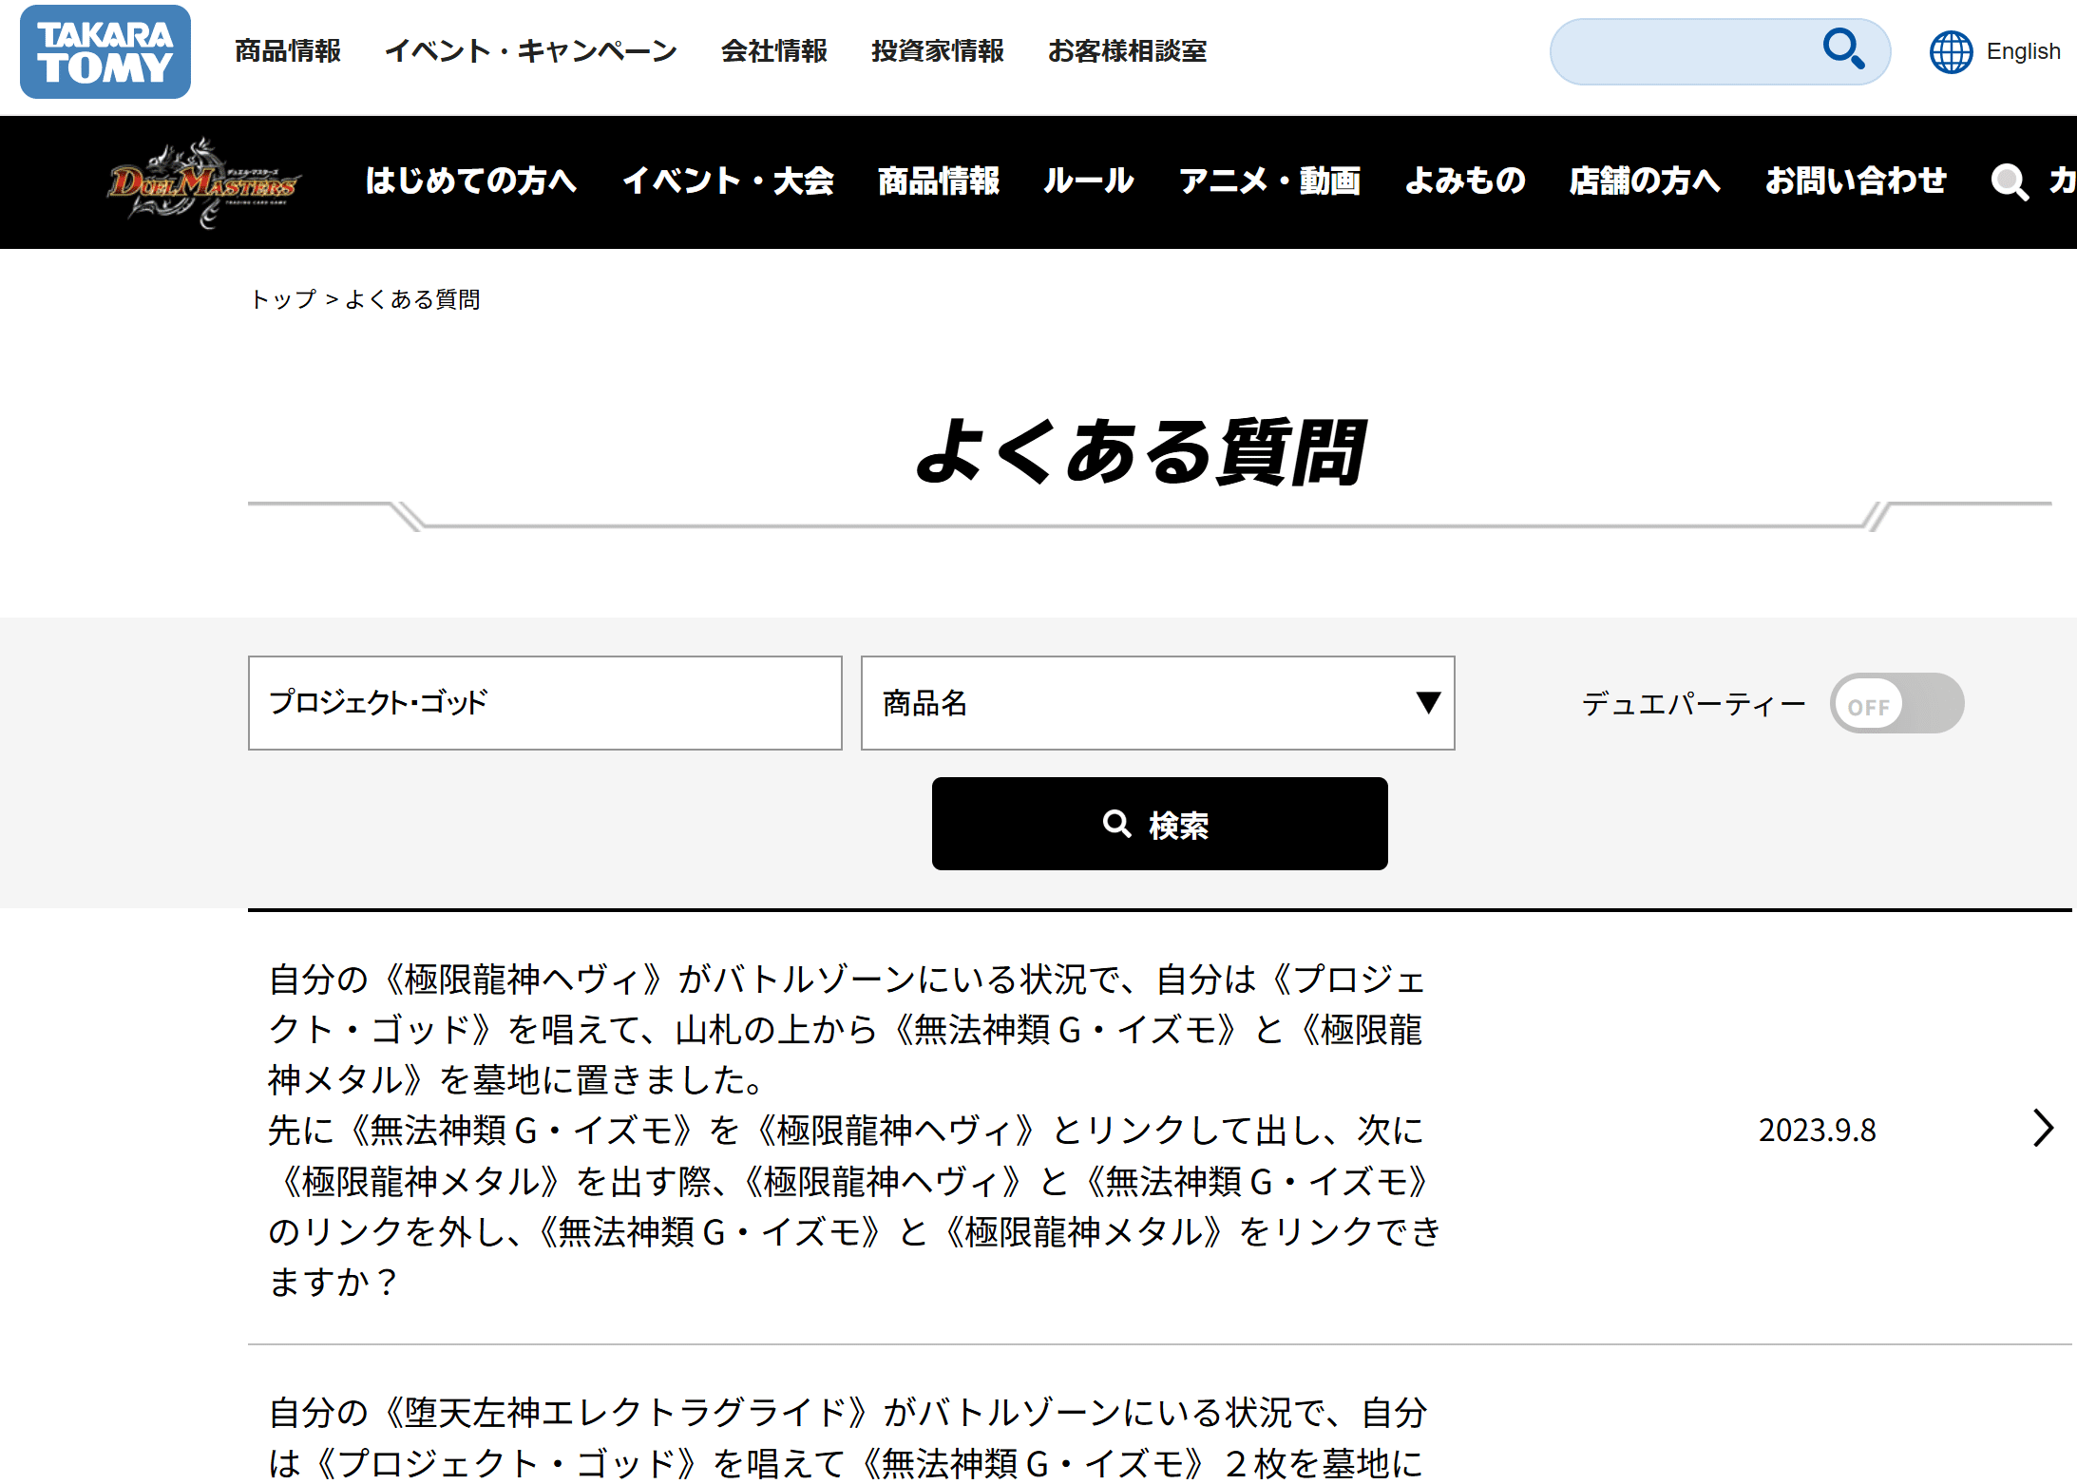2077x1484 pixels.
Task: Click the globe language icon
Action: tap(1951, 53)
